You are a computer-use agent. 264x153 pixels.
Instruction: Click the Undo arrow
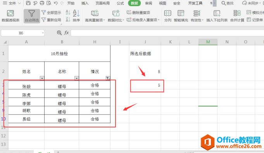[56, 3]
